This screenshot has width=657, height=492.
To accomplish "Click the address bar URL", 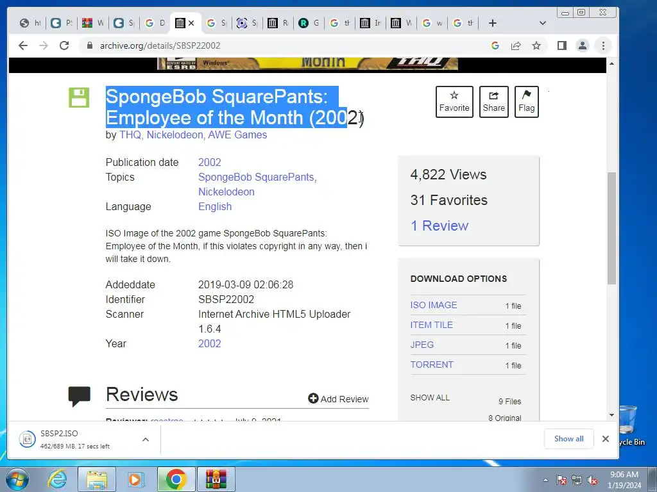I will pyautogui.click(x=160, y=45).
